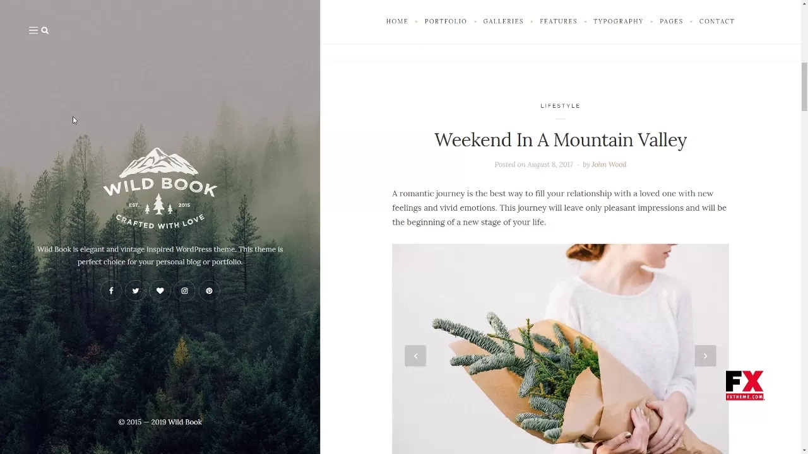Open the Facebook social icon
Viewport: 808px width, 454px height.
tap(111, 291)
